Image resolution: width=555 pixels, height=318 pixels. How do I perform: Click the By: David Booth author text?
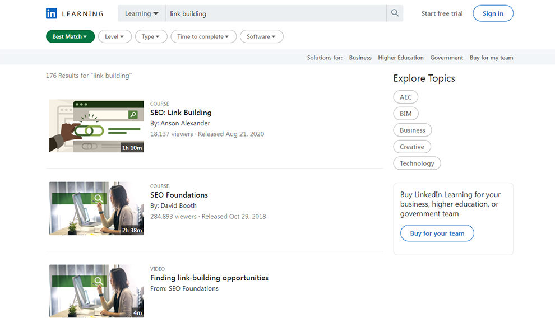(173, 205)
